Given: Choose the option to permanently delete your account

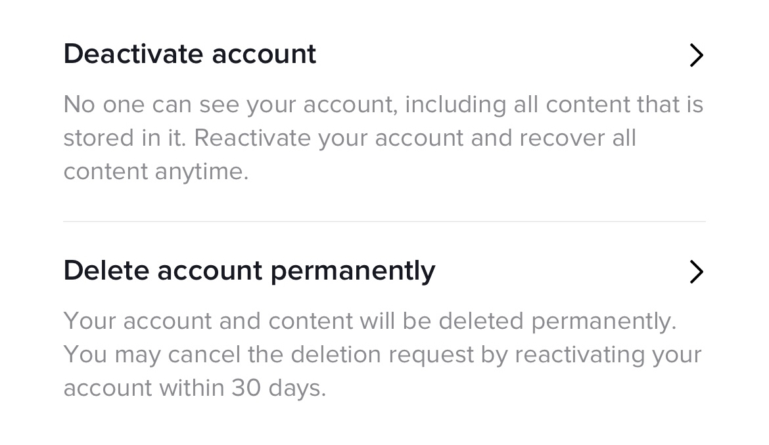Looking at the screenshot, I should point(248,270).
